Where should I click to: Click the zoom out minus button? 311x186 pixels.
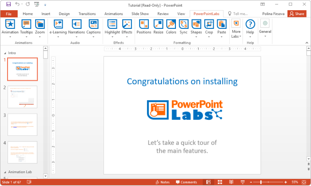pos(251,182)
